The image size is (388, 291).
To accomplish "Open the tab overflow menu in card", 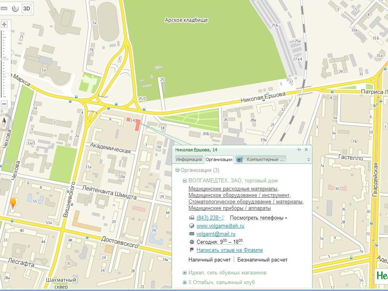I will point(308,160).
